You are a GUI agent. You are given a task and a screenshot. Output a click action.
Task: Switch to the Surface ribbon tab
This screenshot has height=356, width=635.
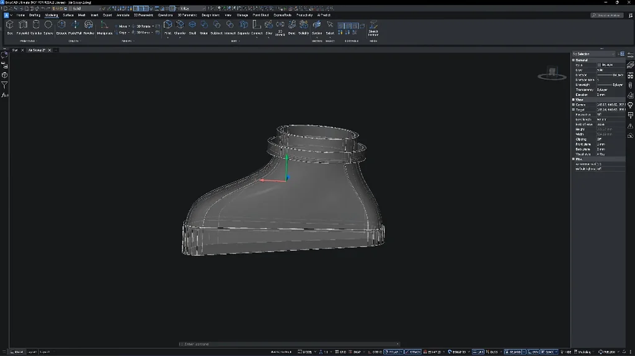pyautogui.click(x=68, y=15)
